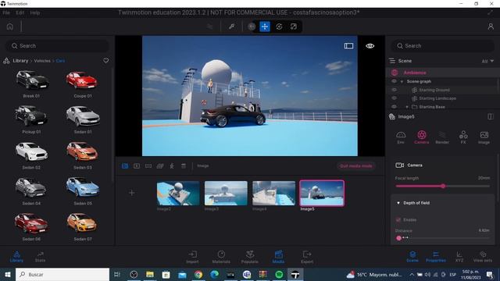
Task: Click the Quit media mode button
Action: click(356, 166)
